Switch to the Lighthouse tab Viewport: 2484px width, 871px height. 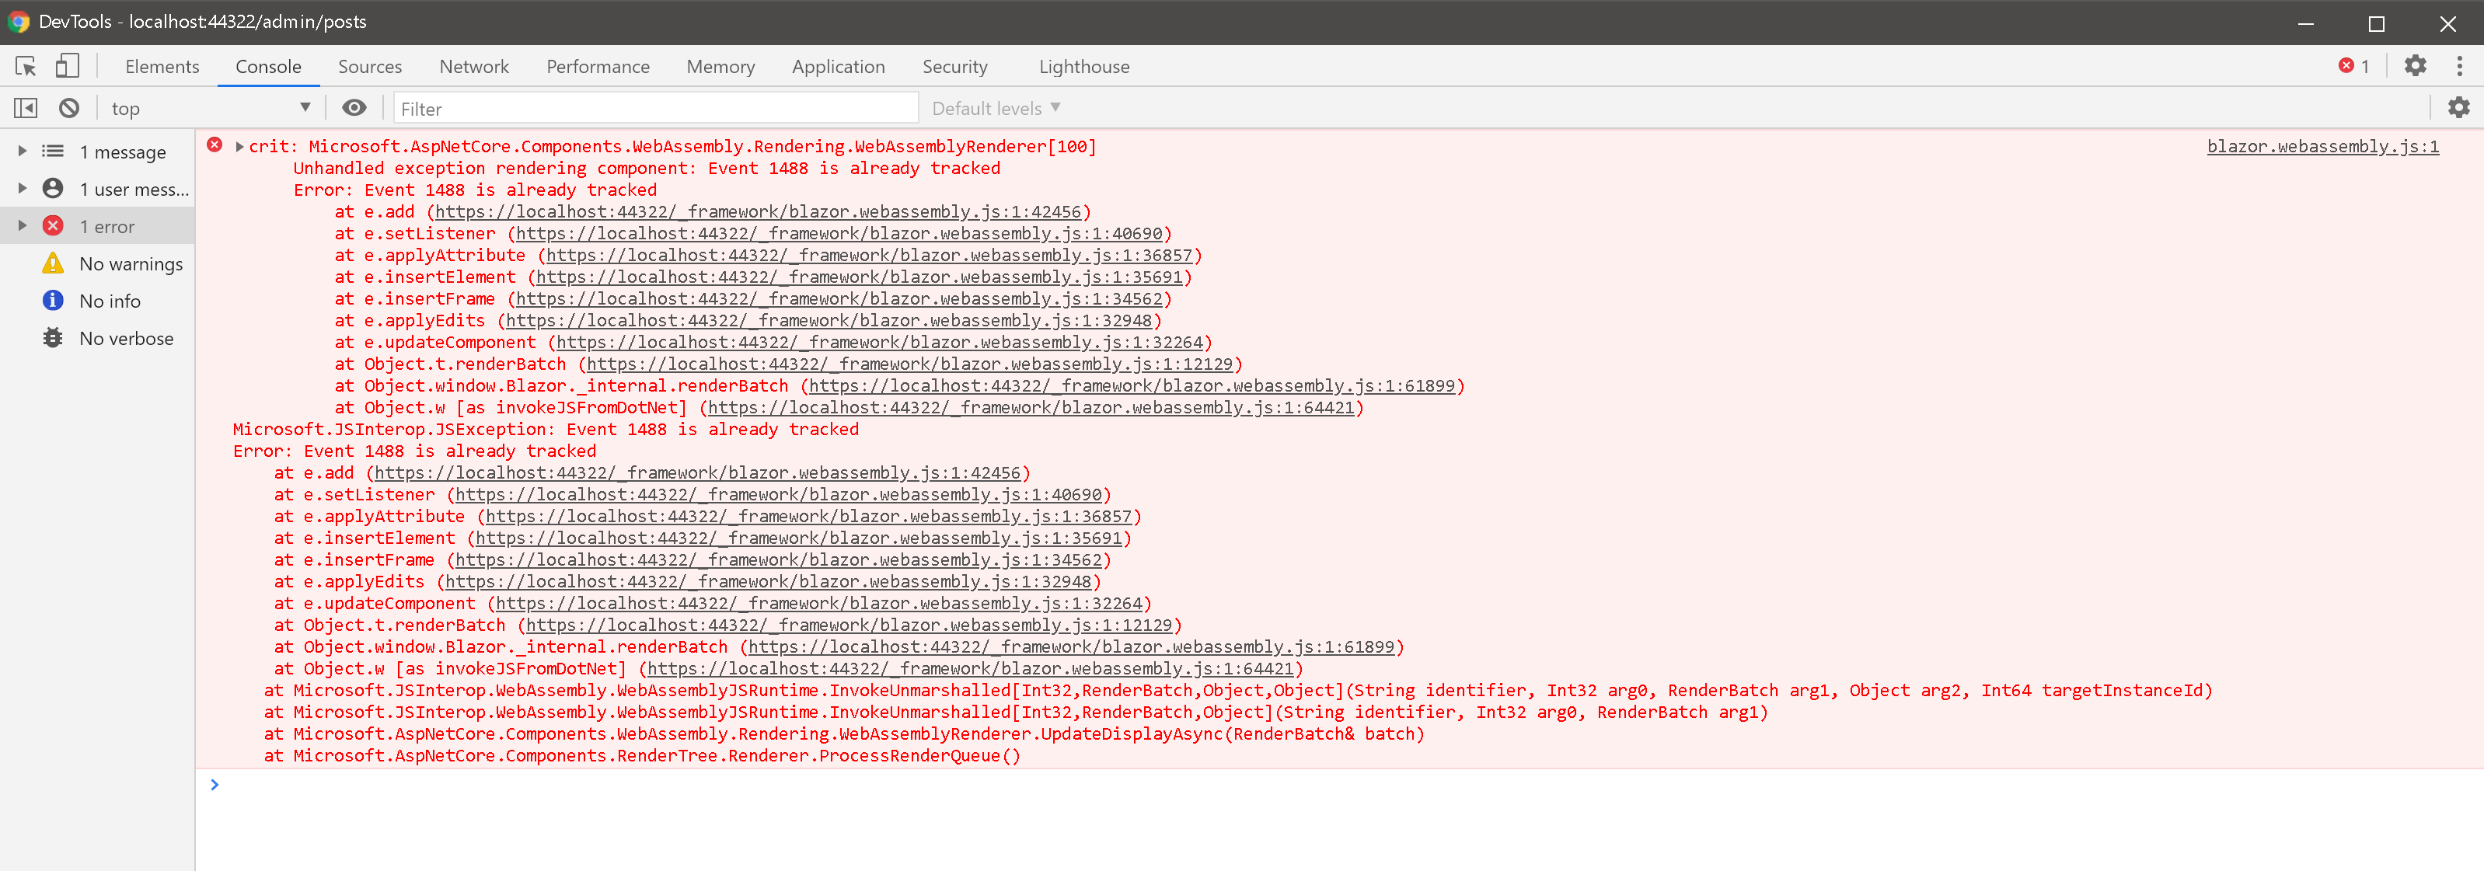[x=1084, y=67]
